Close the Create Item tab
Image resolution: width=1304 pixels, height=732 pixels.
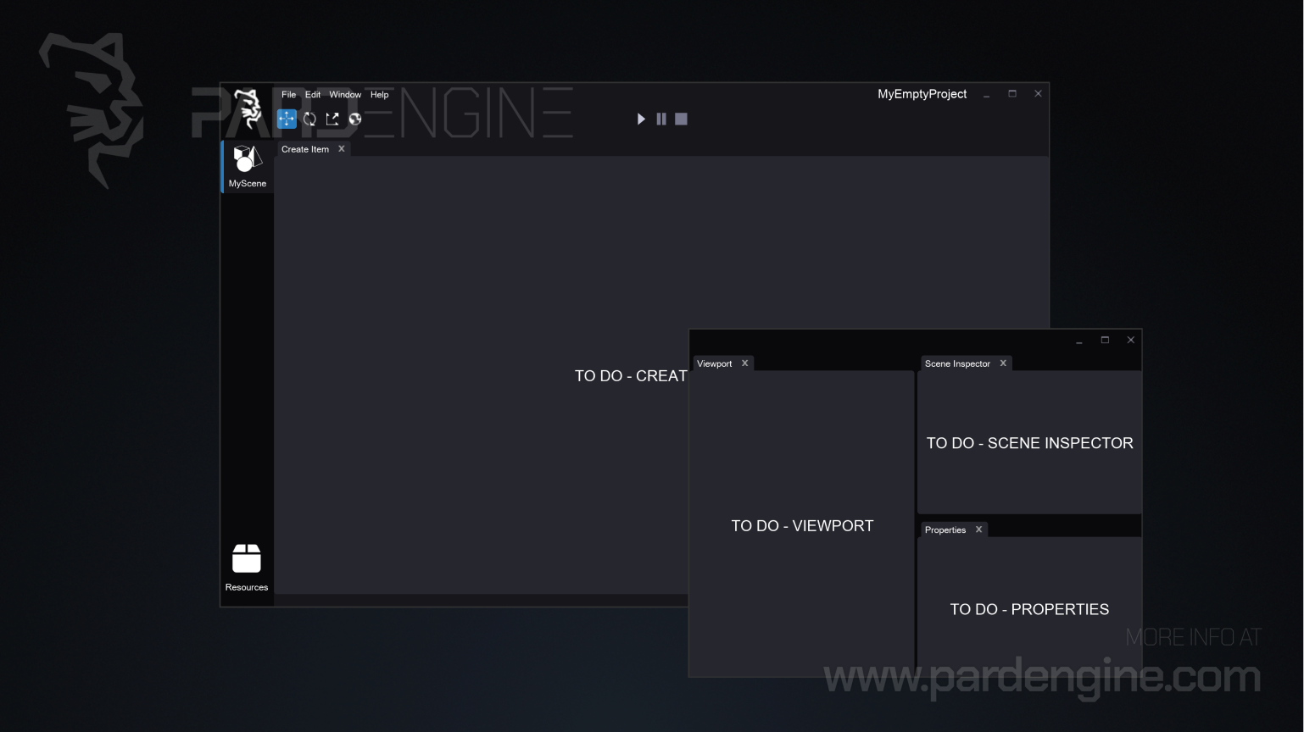click(x=342, y=149)
